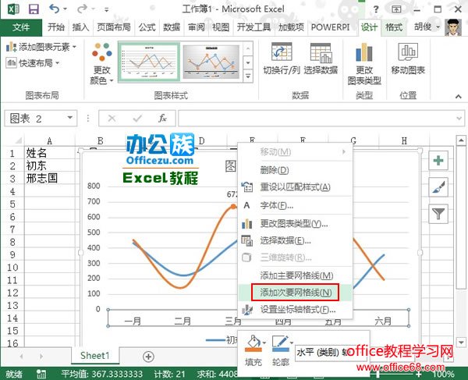Open the undo history dropdown arrow
Screen dimensions: 468x380
[66, 9]
